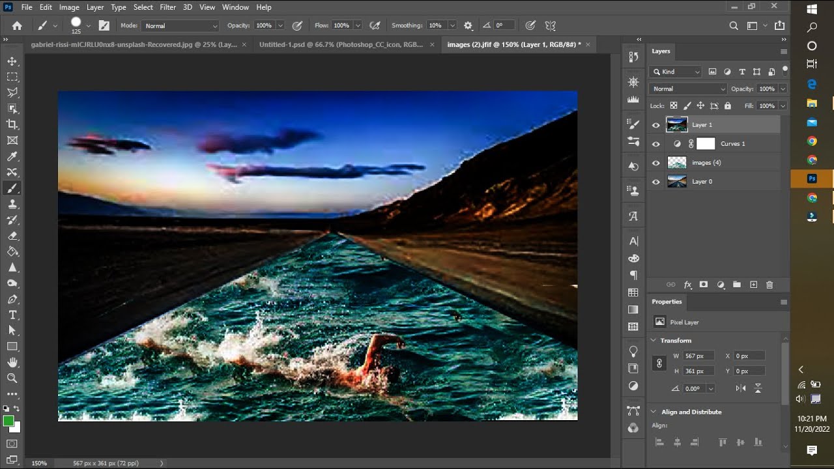The height and width of the screenshot is (469, 834).
Task: Create a new layer
Action: pos(753,285)
